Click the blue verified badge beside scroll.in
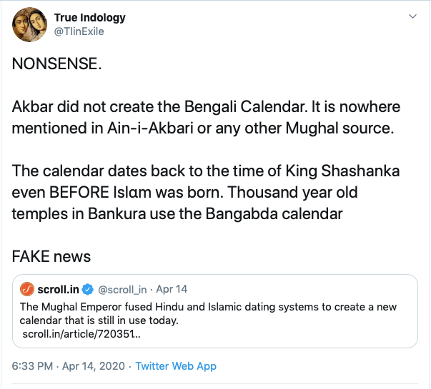The width and height of the screenshot is (431, 389). coord(89,290)
